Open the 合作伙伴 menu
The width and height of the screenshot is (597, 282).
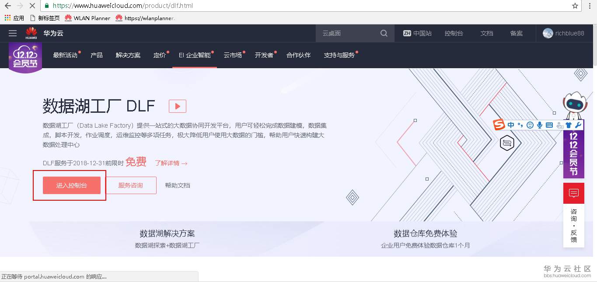pos(298,55)
